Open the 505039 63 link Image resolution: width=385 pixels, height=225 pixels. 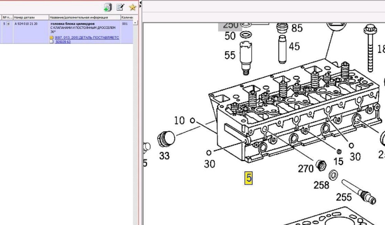(x=63, y=42)
